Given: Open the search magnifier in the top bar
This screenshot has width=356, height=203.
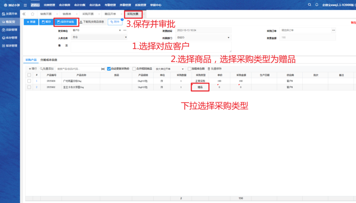Looking at the screenshot, I should tap(309, 5).
